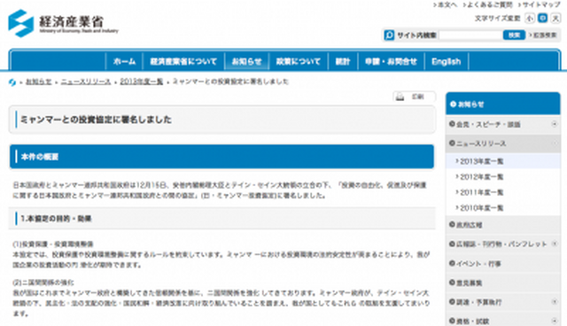This screenshot has width=567, height=326.
Task: Click the blue search submit button
Action: click(514, 35)
